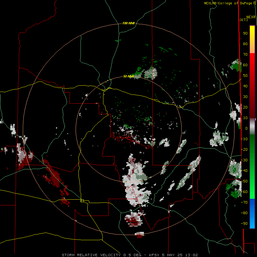Screen dimensions: 257x257
Task: Click the -70 tick label on scale
Action: click(x=244, y=202)
